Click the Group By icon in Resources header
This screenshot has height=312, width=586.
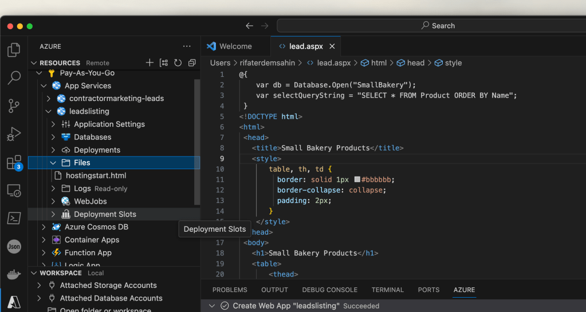pos(164,63)
